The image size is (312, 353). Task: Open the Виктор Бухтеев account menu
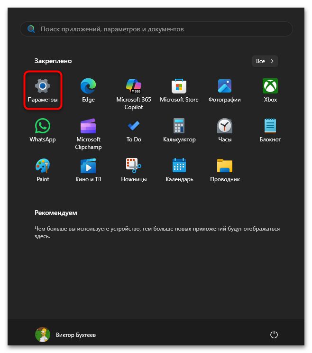tap(65, 334)
